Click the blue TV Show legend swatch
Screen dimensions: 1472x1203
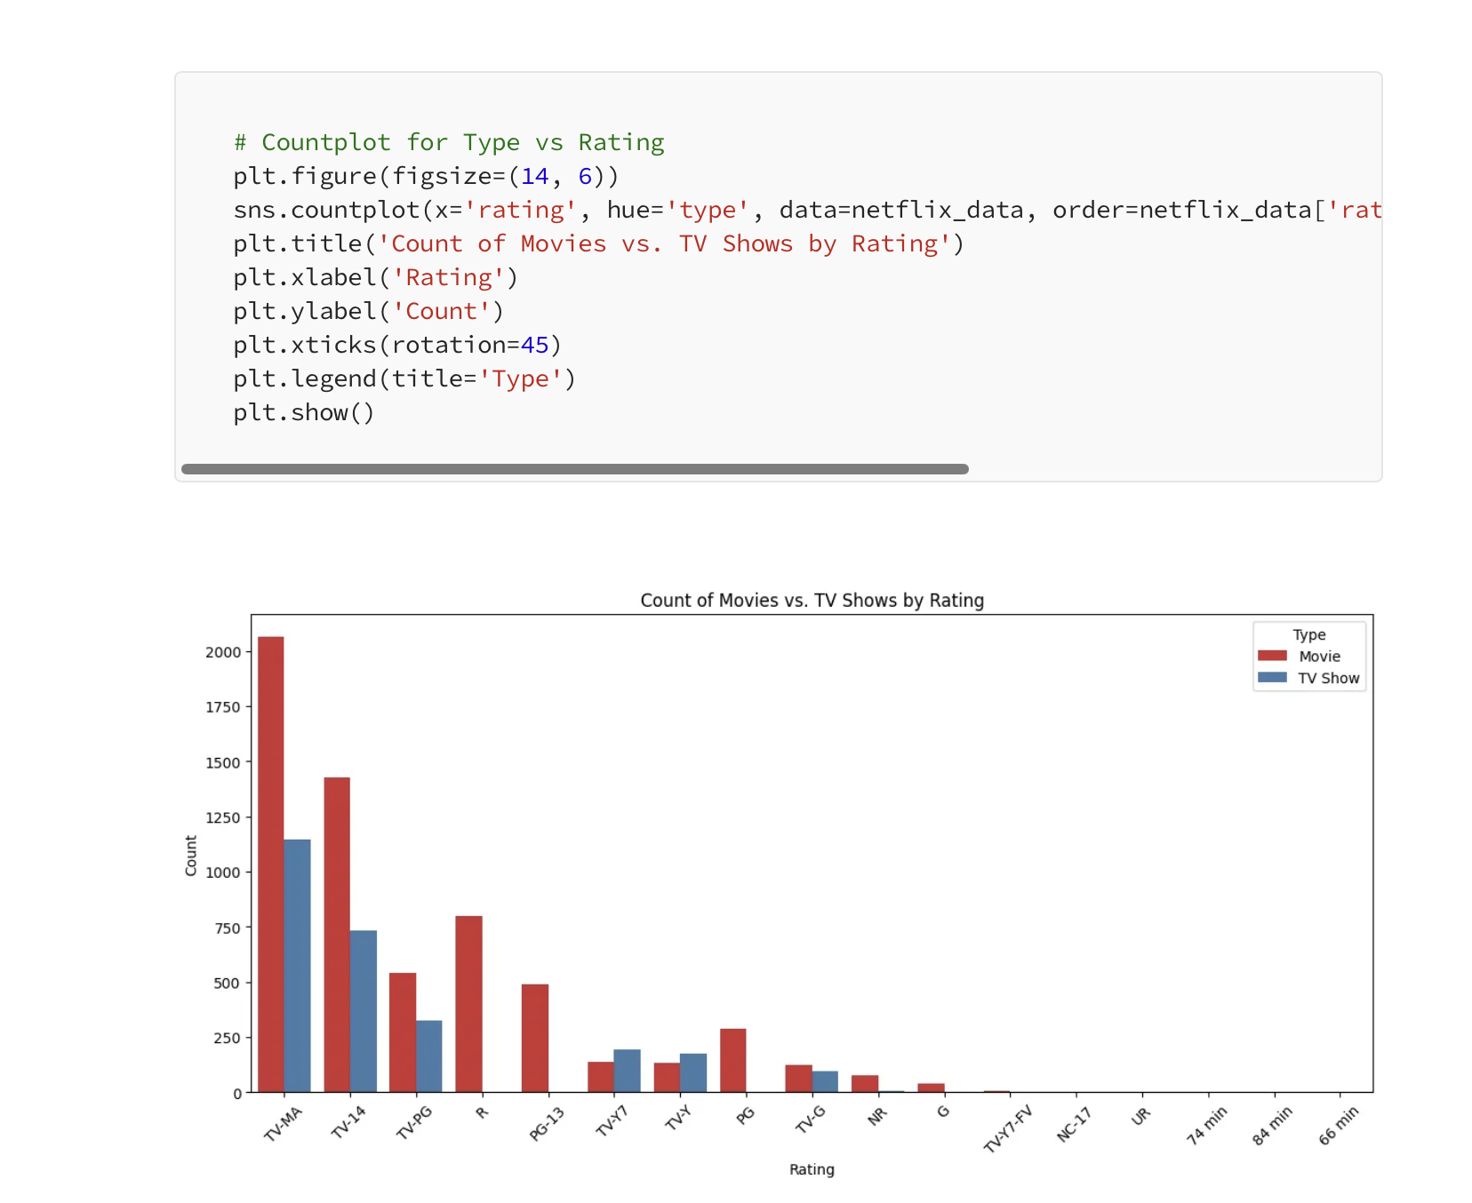1272,678
